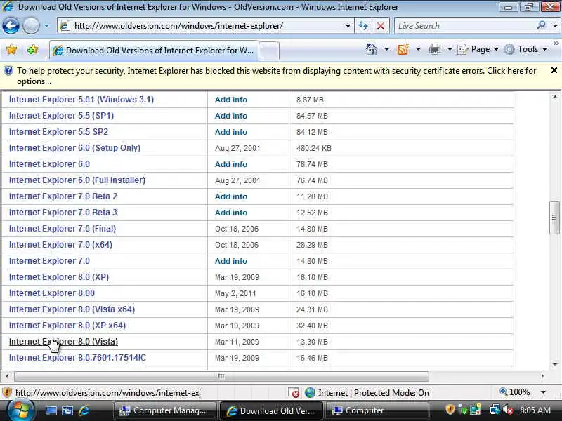Open Internet Explorer 7.0 Beta 2 link

63,196
